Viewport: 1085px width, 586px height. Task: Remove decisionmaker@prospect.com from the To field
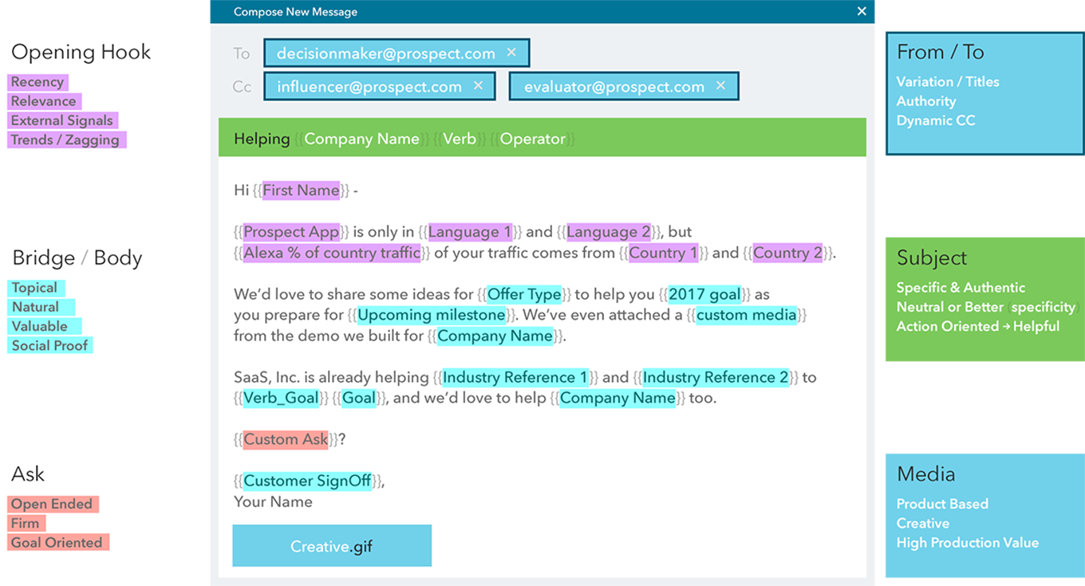click(x=511, y=53)
